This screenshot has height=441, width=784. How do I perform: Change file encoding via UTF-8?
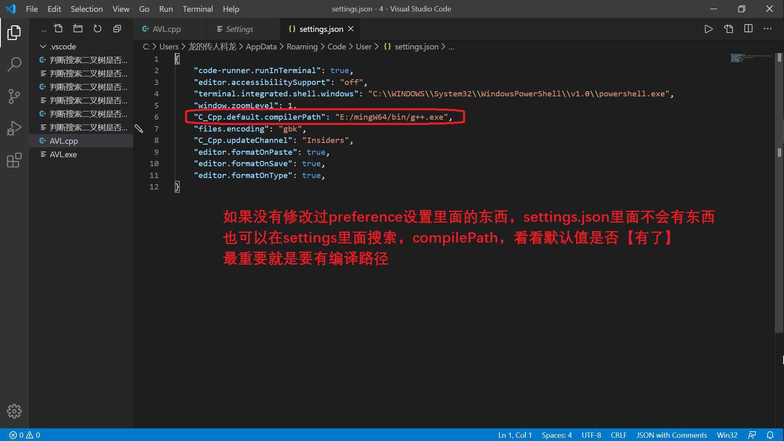(x=591, y=435)
